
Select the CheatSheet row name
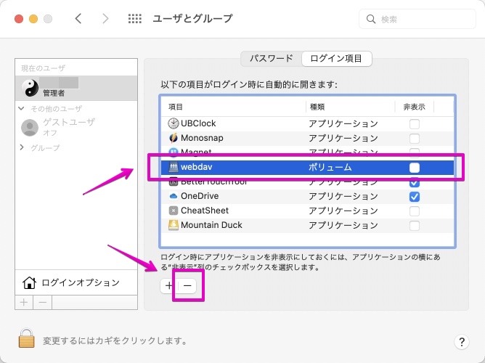click(x=205, y=211)
